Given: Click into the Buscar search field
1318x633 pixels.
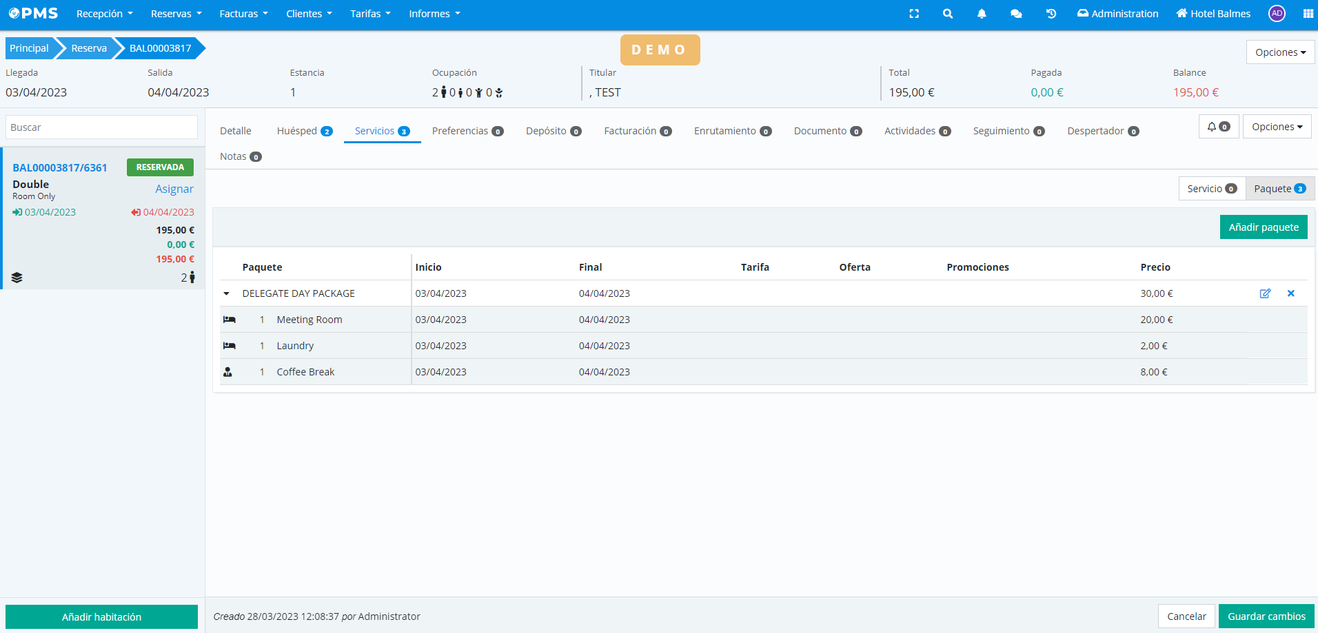Looking at the screenshot, I should pyautogui.click(x=101, y=127).
